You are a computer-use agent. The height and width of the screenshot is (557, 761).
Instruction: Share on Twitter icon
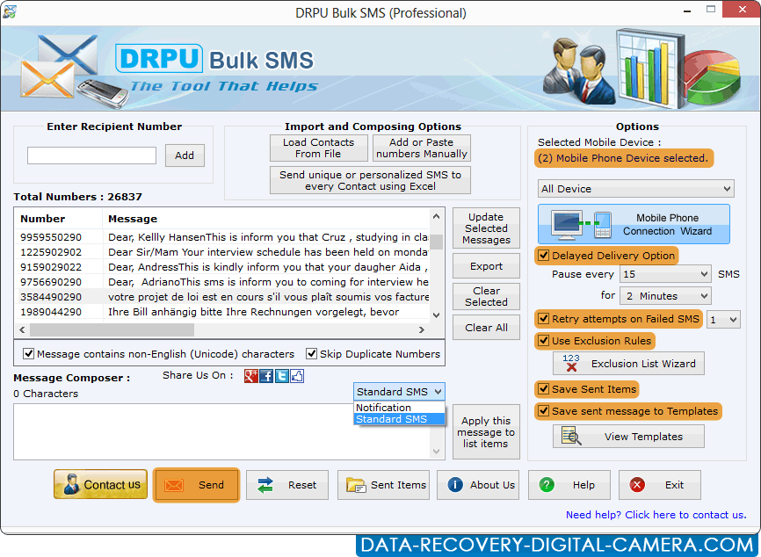click(x=282, y=376)
